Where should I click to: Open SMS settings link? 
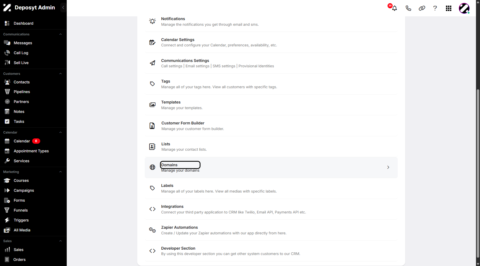click(224, 66)
